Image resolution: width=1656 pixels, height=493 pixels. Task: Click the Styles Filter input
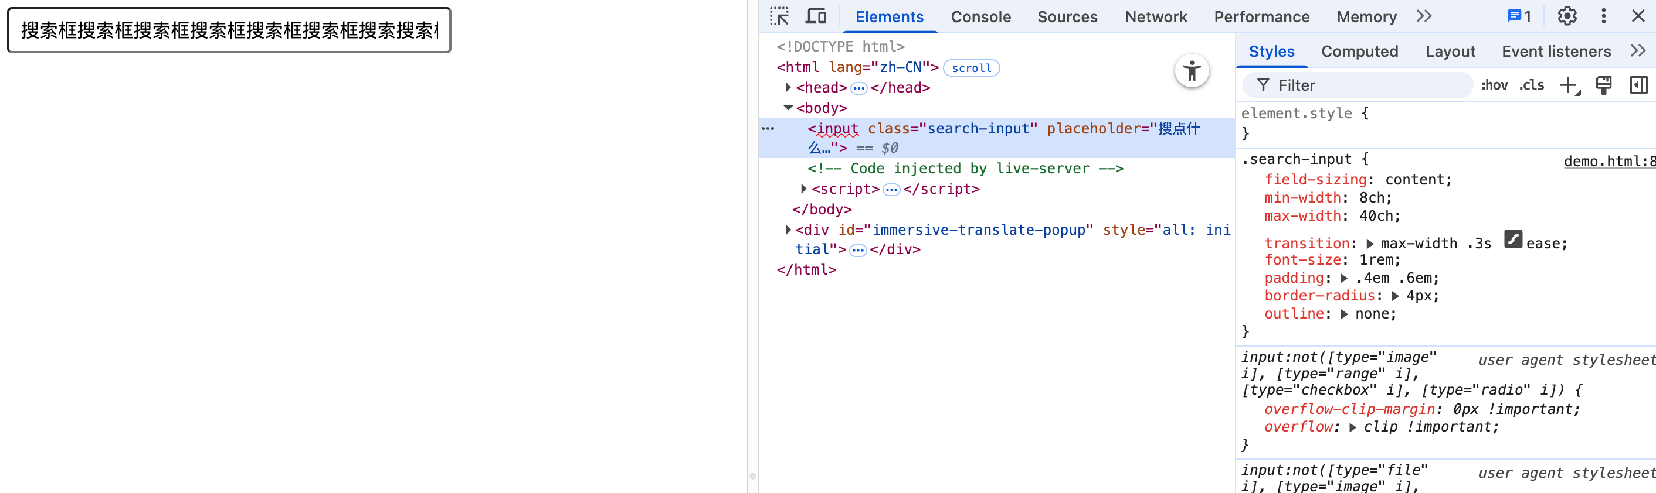point(1358,85)
